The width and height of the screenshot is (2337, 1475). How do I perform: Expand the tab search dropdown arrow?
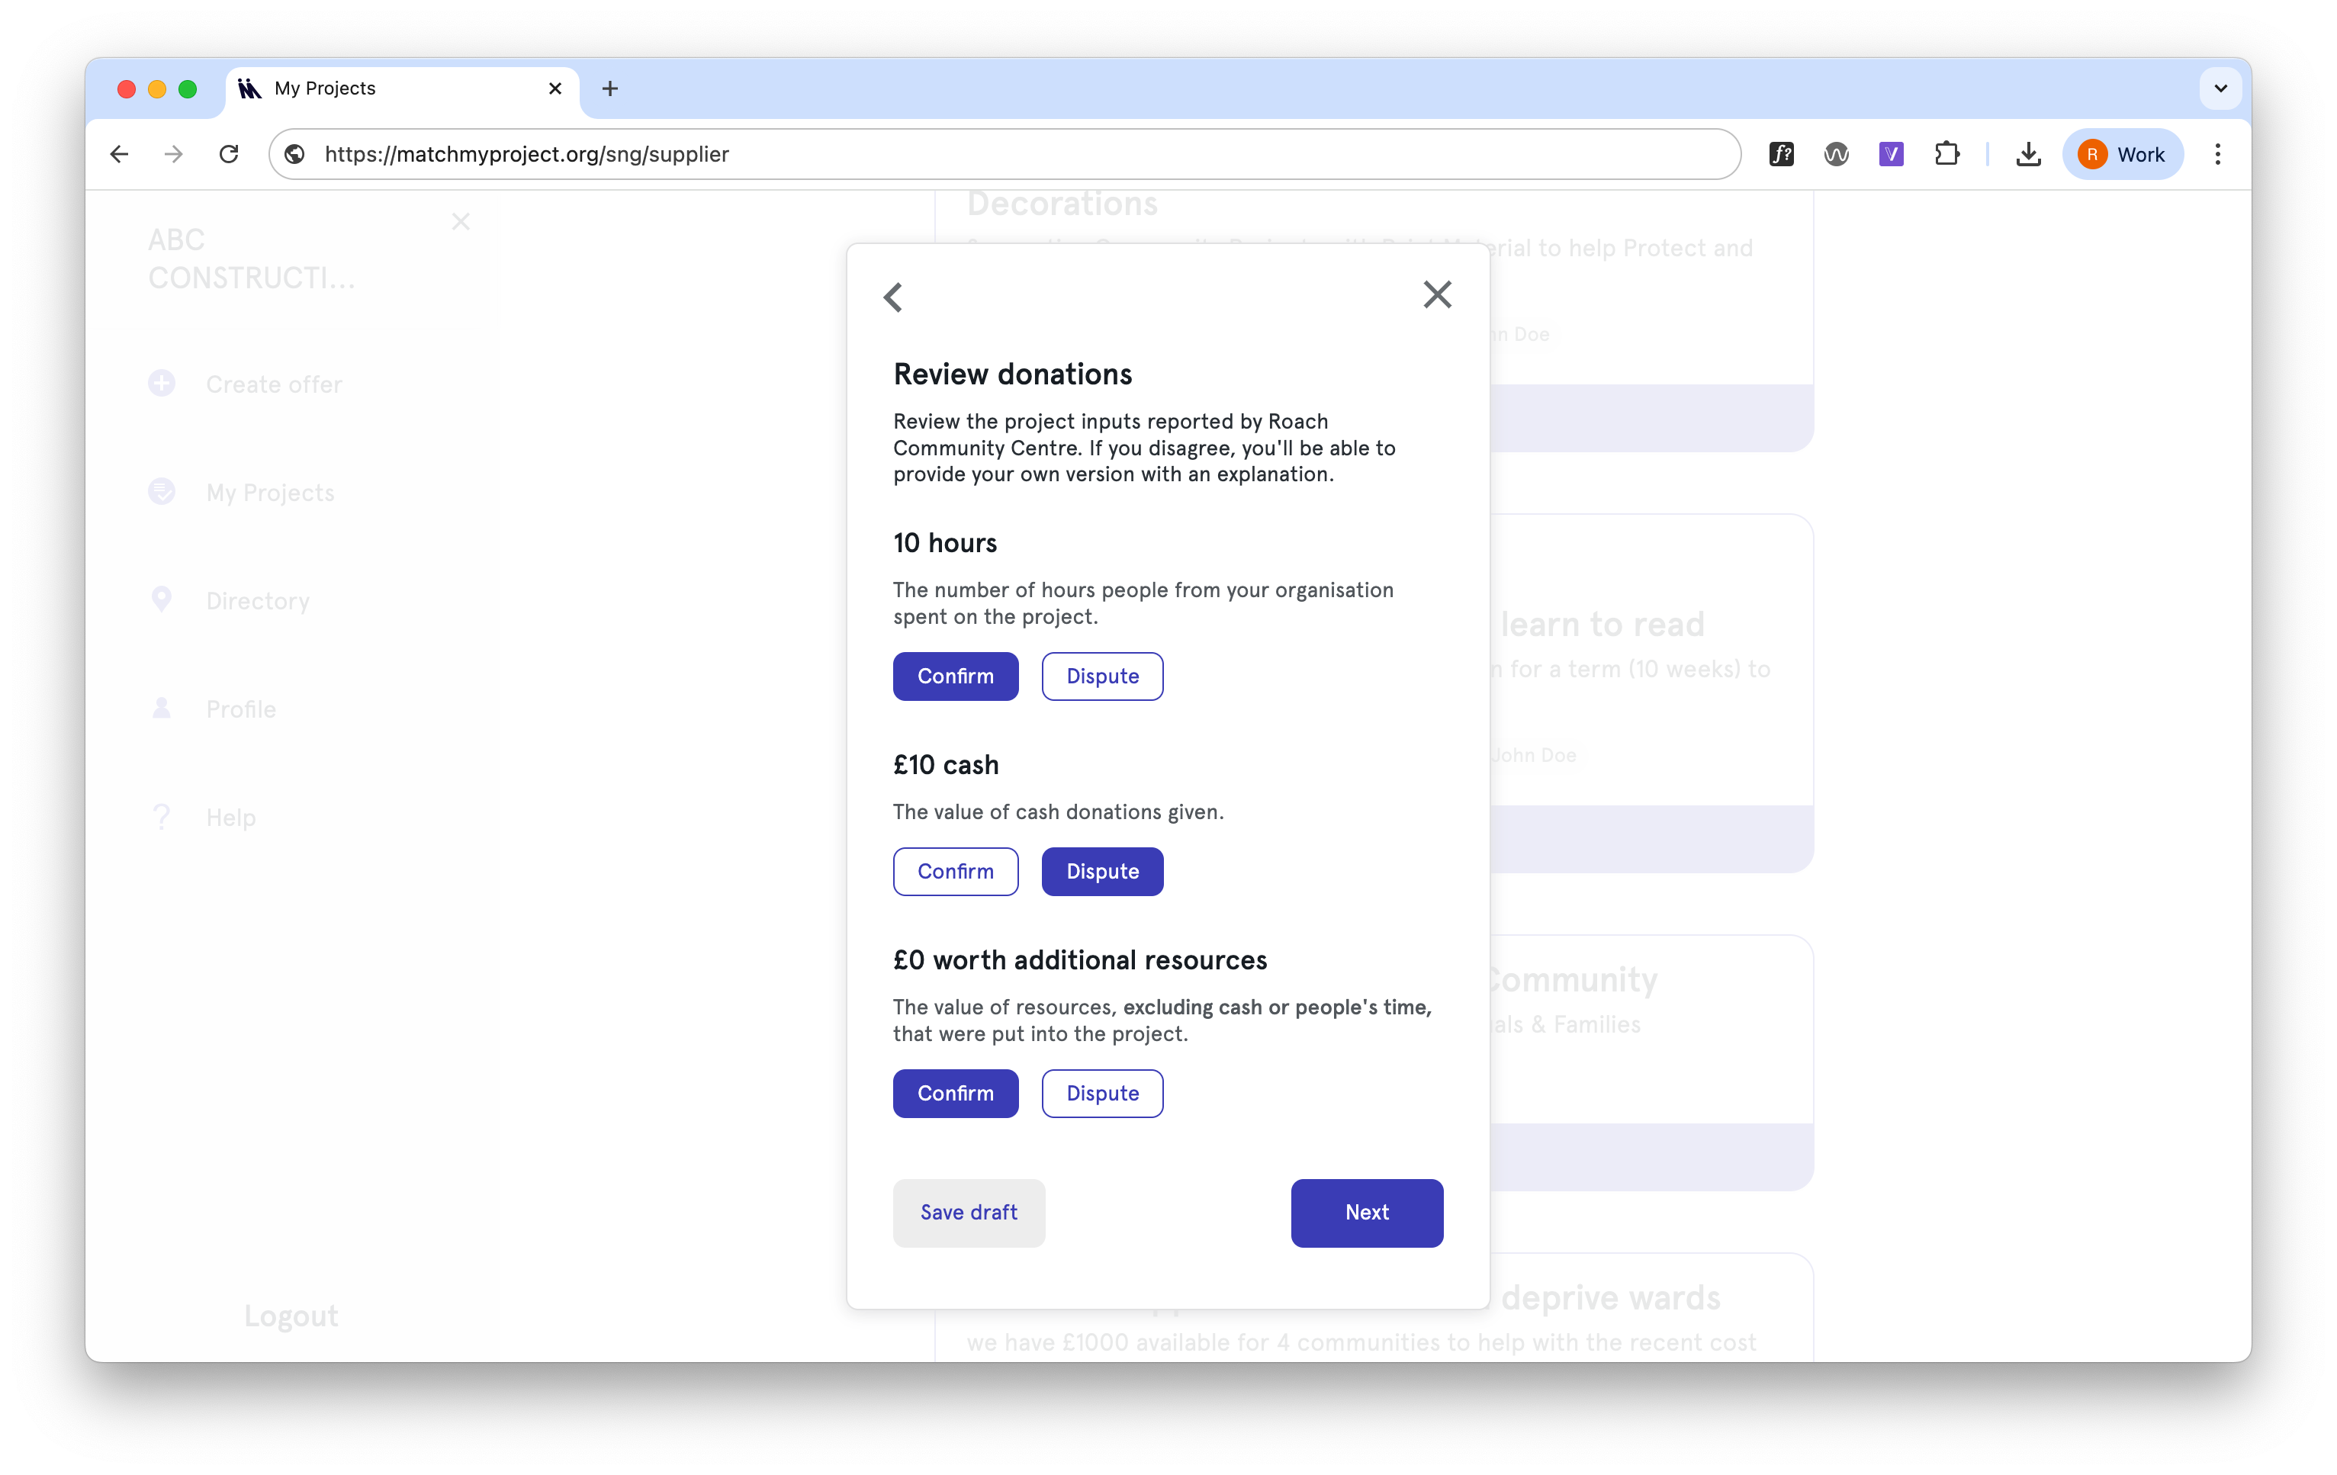[2220, 88]
